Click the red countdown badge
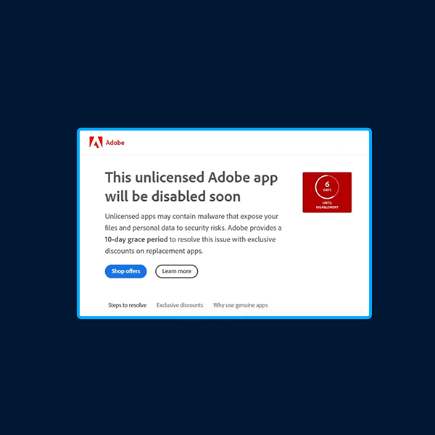 click(327, 192)
